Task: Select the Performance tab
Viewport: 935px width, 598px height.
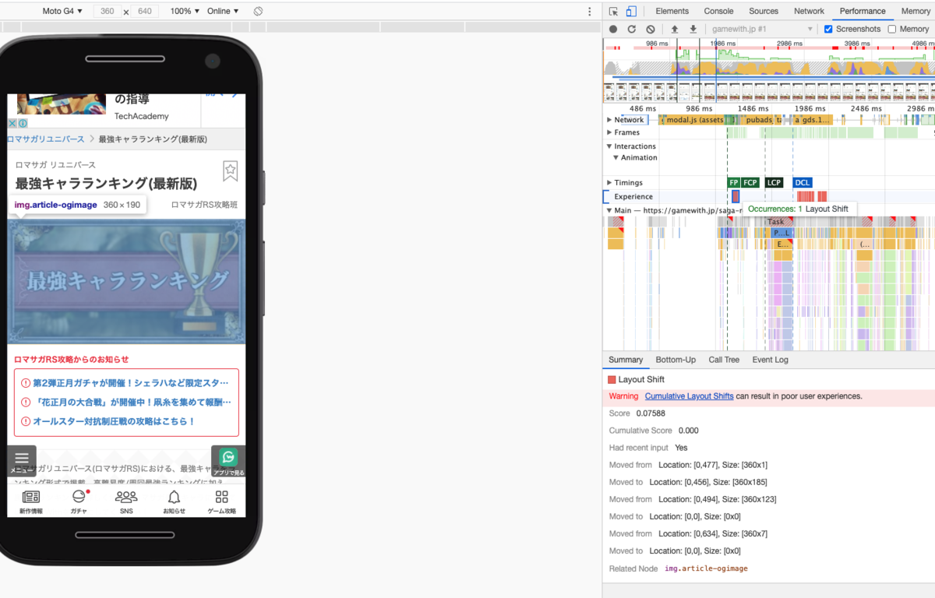Action: (863, 11)
